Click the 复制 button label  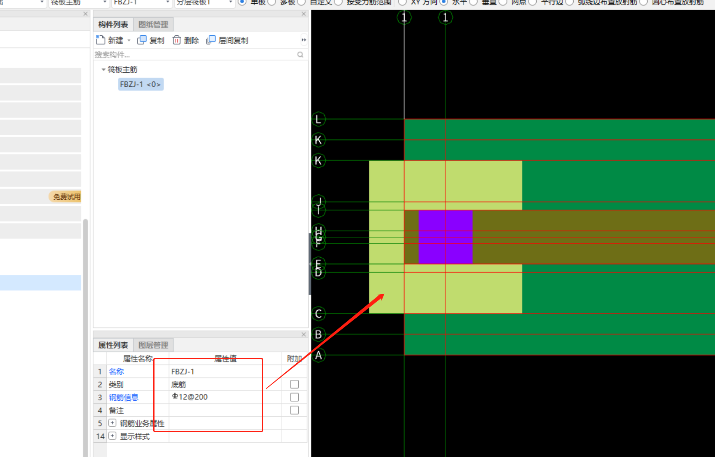click(157, 40)
